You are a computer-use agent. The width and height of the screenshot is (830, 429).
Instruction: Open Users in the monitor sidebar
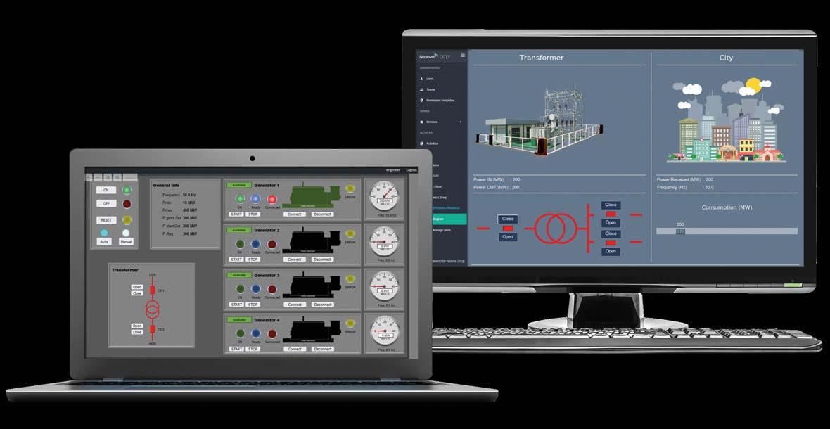pyautogui.click(x=430, y=78)
